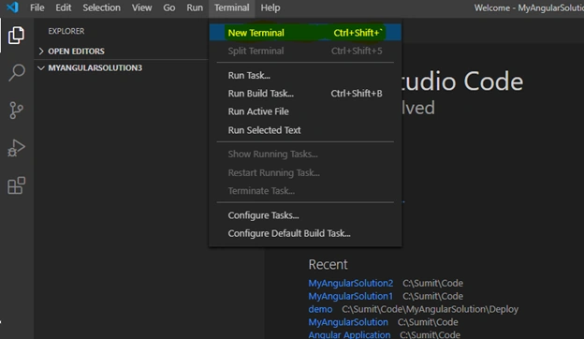
Task: Click Restart Running Task... entry
Action: point(305,172)
